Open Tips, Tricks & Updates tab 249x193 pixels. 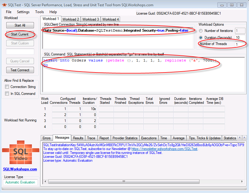pos(205,138)
